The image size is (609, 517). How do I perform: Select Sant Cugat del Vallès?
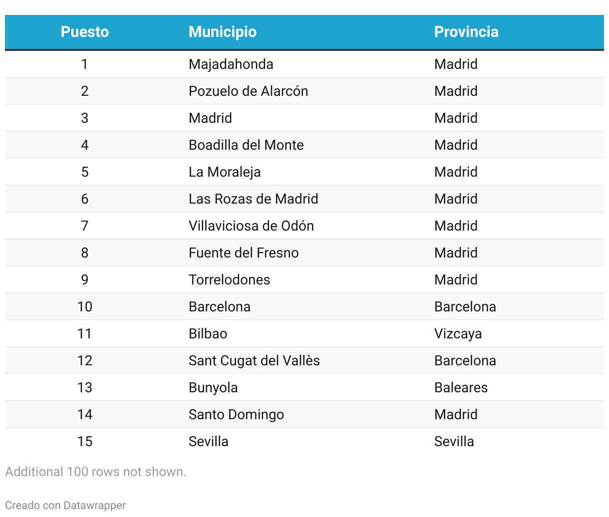coord(254,360)
